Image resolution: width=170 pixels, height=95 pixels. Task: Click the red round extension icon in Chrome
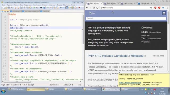(x=159, y=8)
